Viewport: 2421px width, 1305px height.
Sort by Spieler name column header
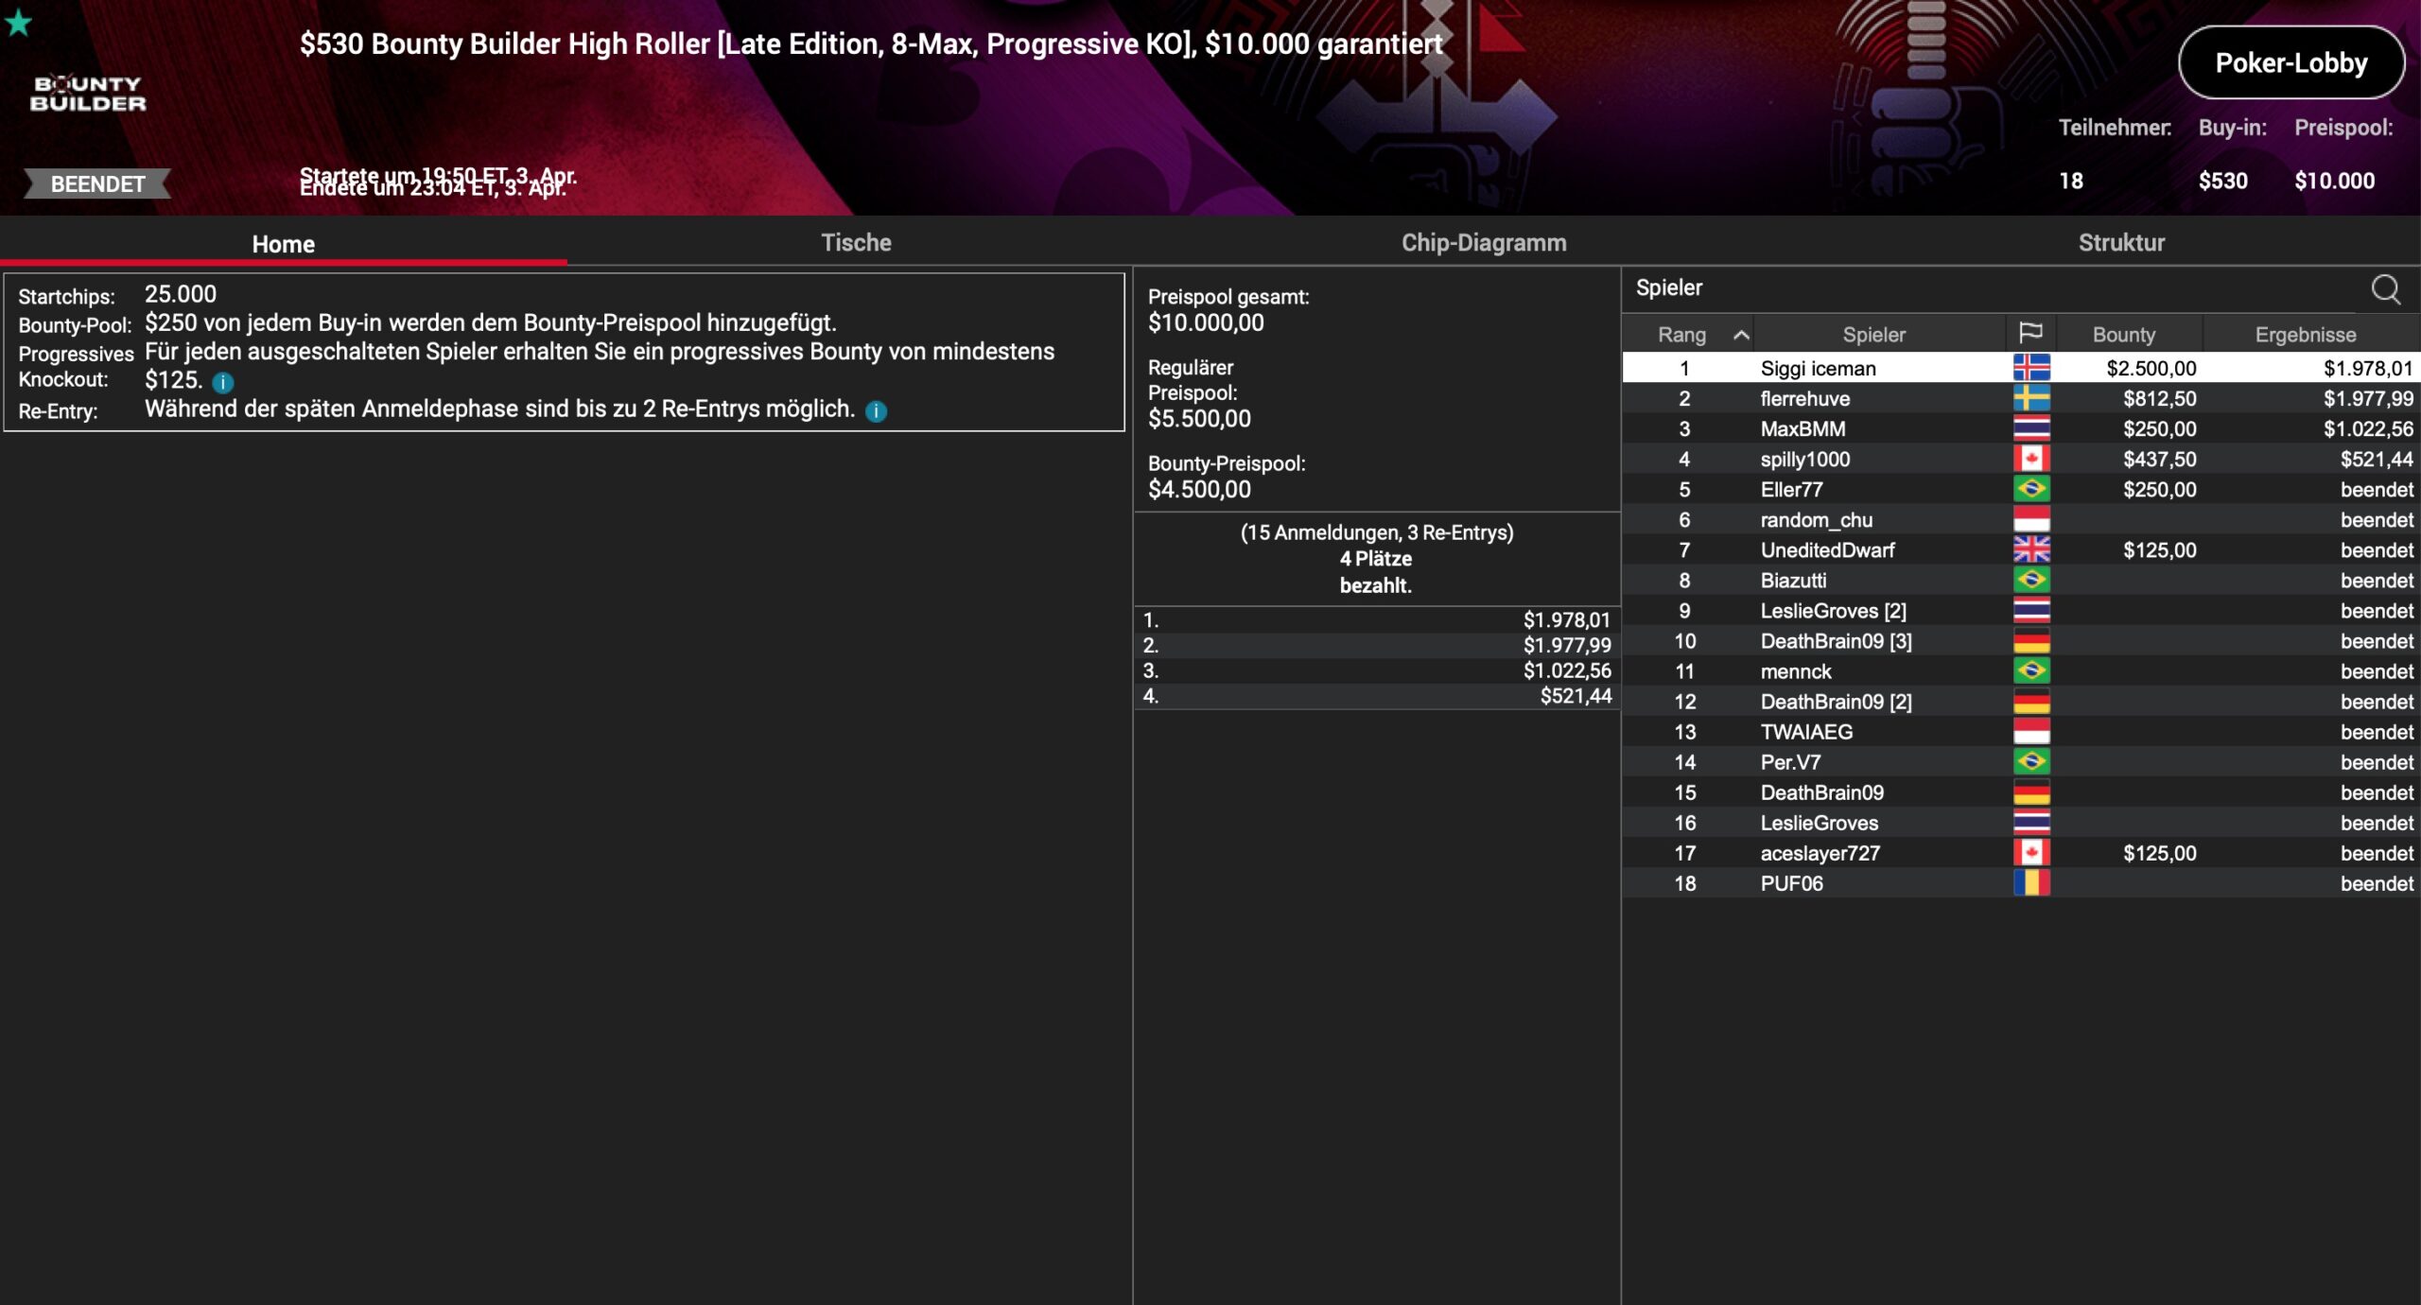tap(1872, 335)
